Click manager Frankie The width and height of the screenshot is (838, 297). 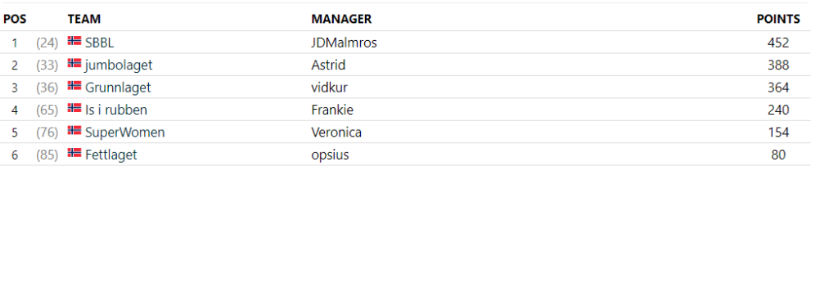click(x=332, y=110)
